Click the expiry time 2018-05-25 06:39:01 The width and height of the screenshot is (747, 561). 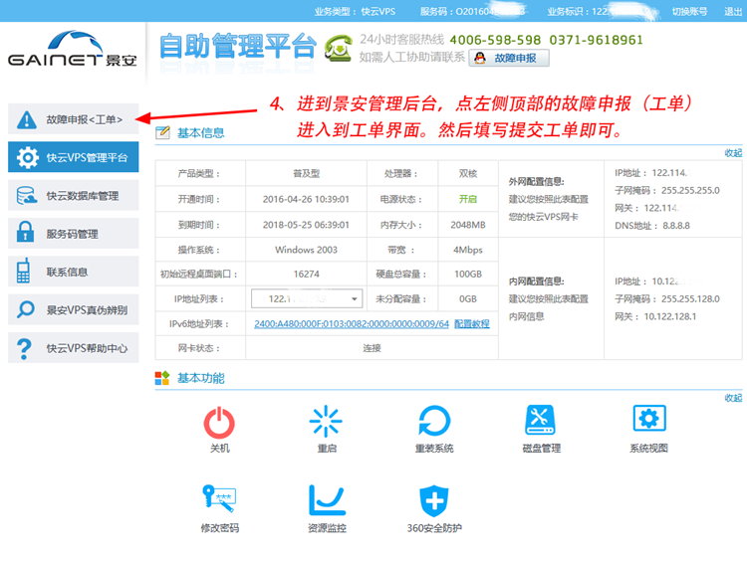(306, 225)
